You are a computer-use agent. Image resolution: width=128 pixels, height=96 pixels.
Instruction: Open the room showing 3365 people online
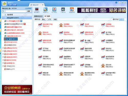(66, 25)
